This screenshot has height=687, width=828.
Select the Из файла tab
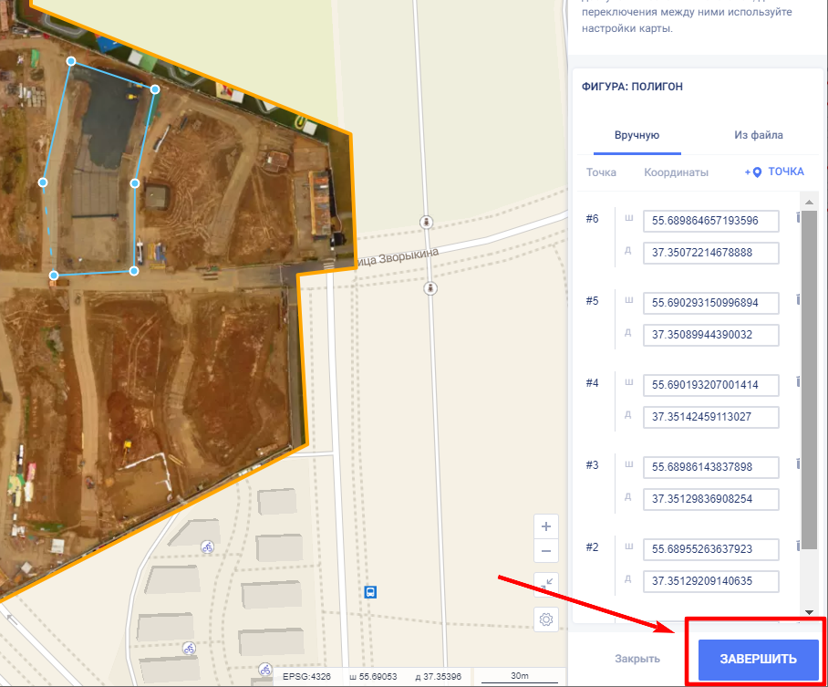758,135
